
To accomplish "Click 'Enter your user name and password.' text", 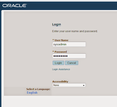I will point(75,31).
